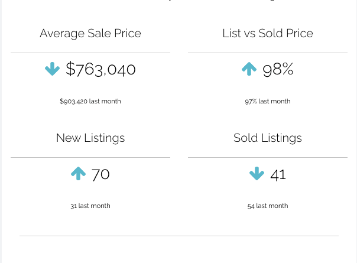The image size is (357, 263).
Task: Click the Sold Listings heading
Action: coord(268,138)
